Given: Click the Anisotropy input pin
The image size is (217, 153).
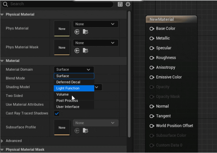Looking at the screenshot, I should 152,68.
